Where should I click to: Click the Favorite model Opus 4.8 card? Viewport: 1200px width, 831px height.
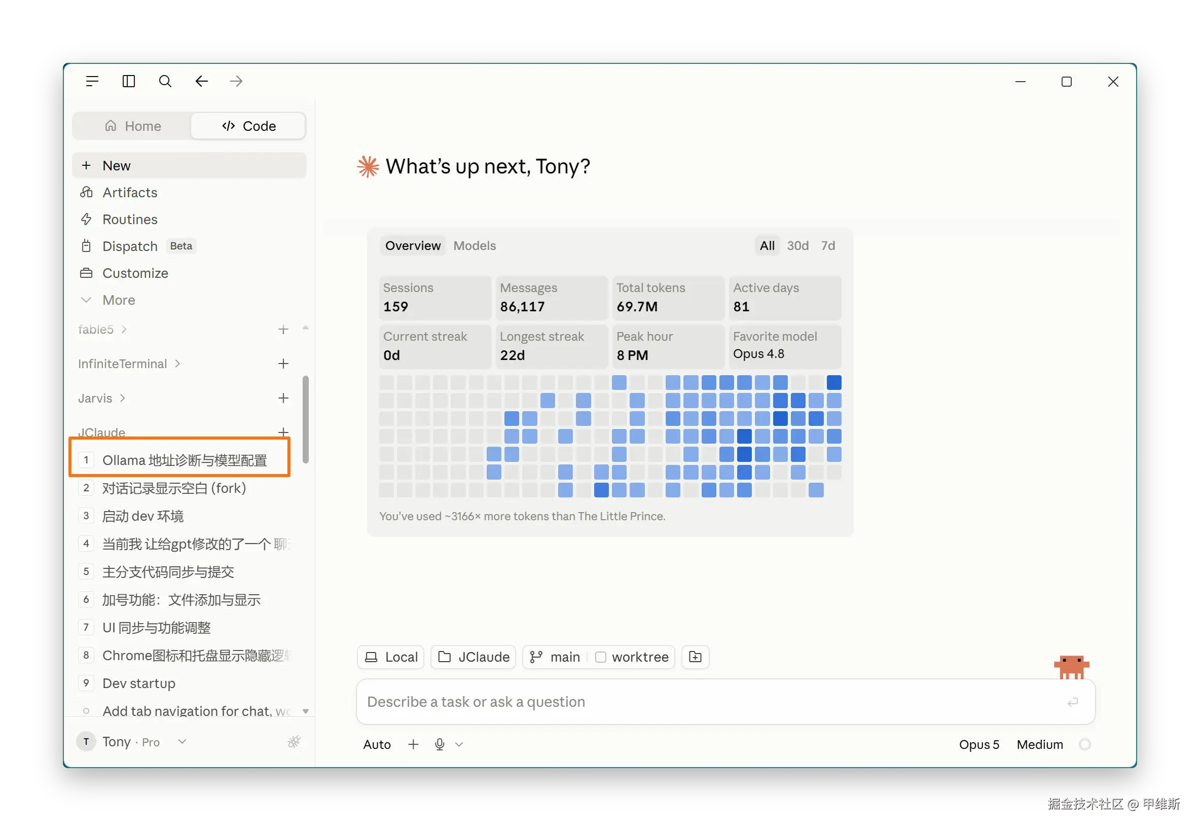785,346
